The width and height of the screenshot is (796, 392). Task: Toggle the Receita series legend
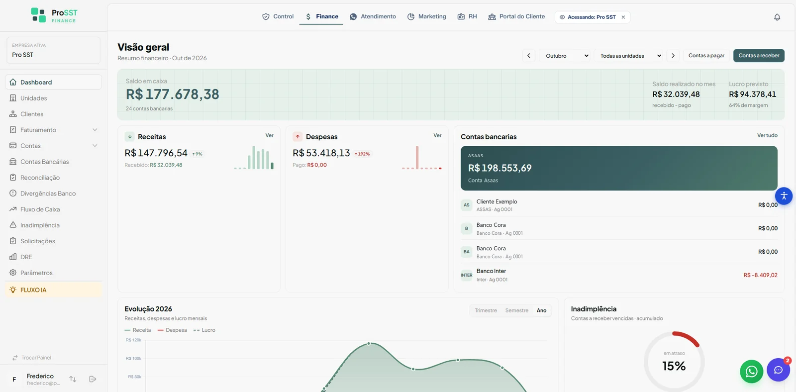[138, 330]
